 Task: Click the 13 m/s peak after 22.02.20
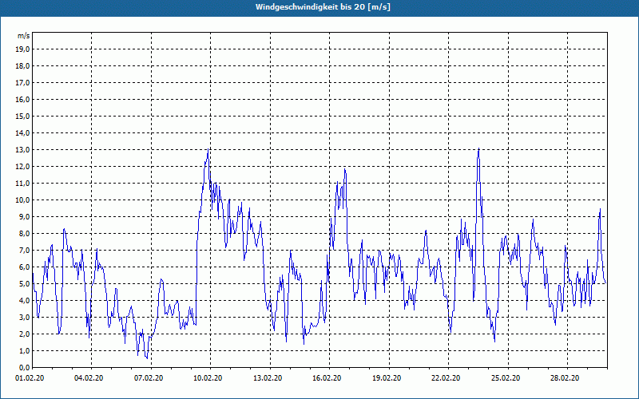478,150
